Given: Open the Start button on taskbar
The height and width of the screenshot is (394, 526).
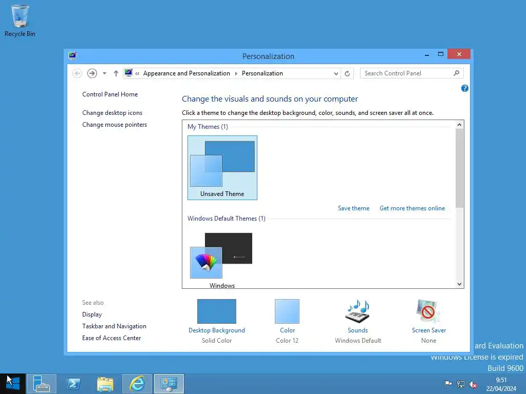Looking at the screenshot, I should click(x=13, y=384).
